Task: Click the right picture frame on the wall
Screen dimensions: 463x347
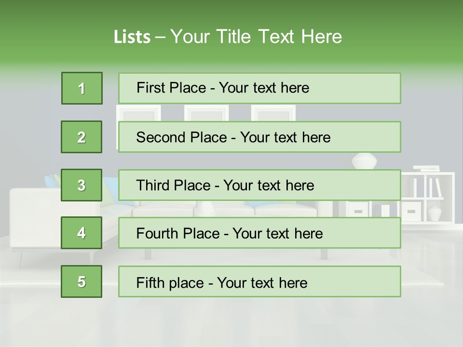Action: click(x=273, y=113)
